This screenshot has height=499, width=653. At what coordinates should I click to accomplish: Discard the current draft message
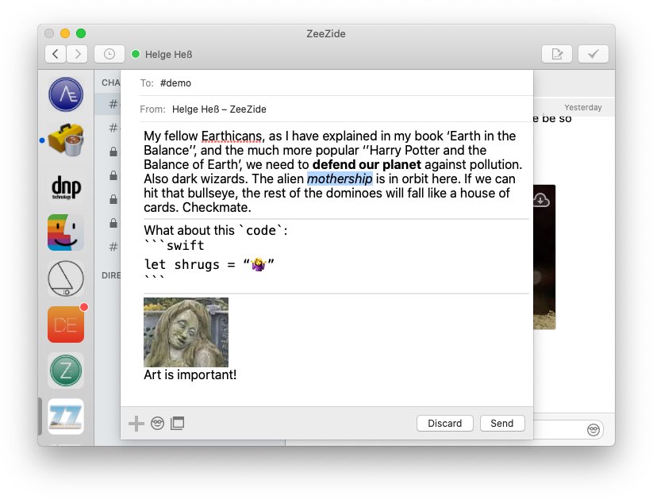(444, 423)
